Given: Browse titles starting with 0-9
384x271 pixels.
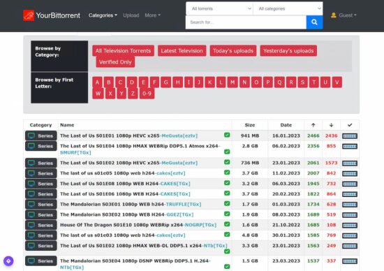Looking at the screenshot, I should [x=147, y=94].
